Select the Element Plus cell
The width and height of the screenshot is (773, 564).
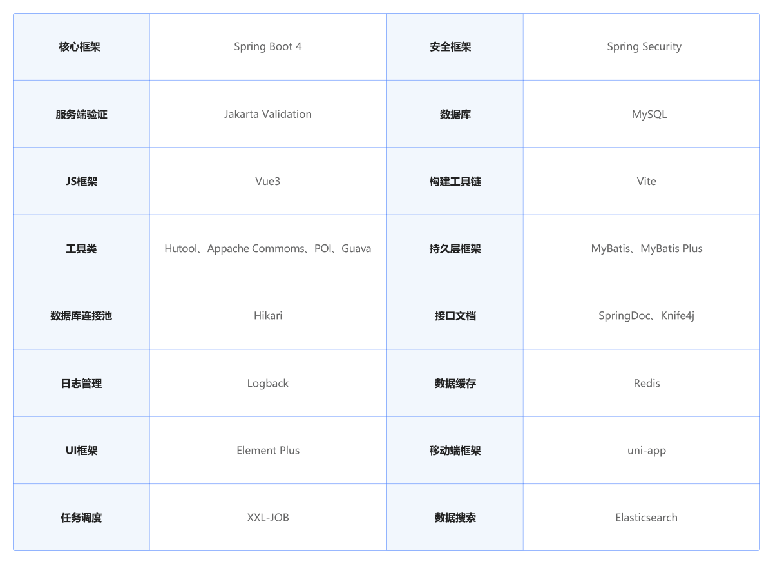[268, 450]
